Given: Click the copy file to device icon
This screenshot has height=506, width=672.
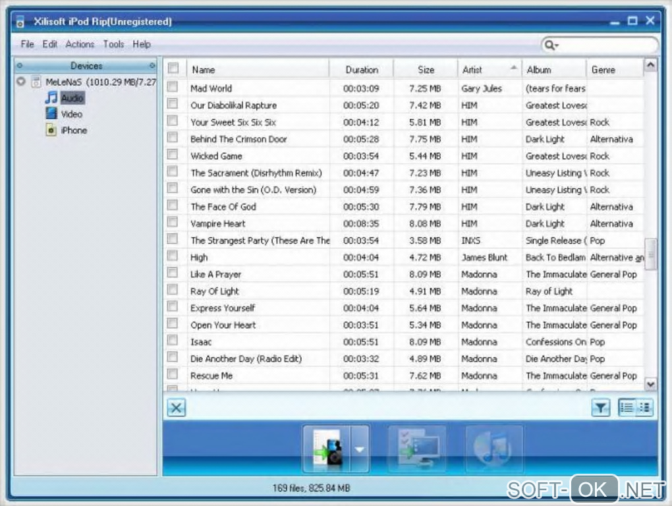Looking at the screenshot, I should coord(327,449).
